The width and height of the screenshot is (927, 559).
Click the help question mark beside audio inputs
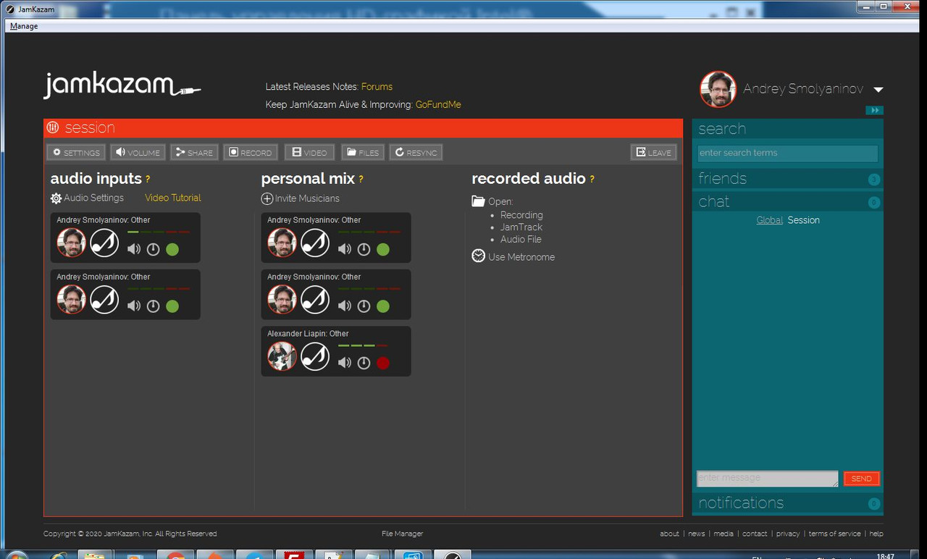(148, 180)
